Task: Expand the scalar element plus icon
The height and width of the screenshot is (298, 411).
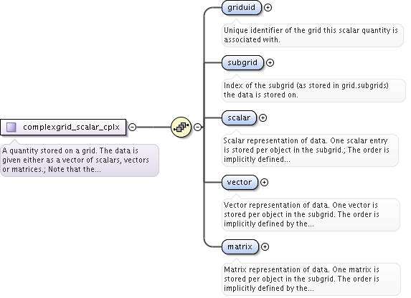Action: coord(263,117)
